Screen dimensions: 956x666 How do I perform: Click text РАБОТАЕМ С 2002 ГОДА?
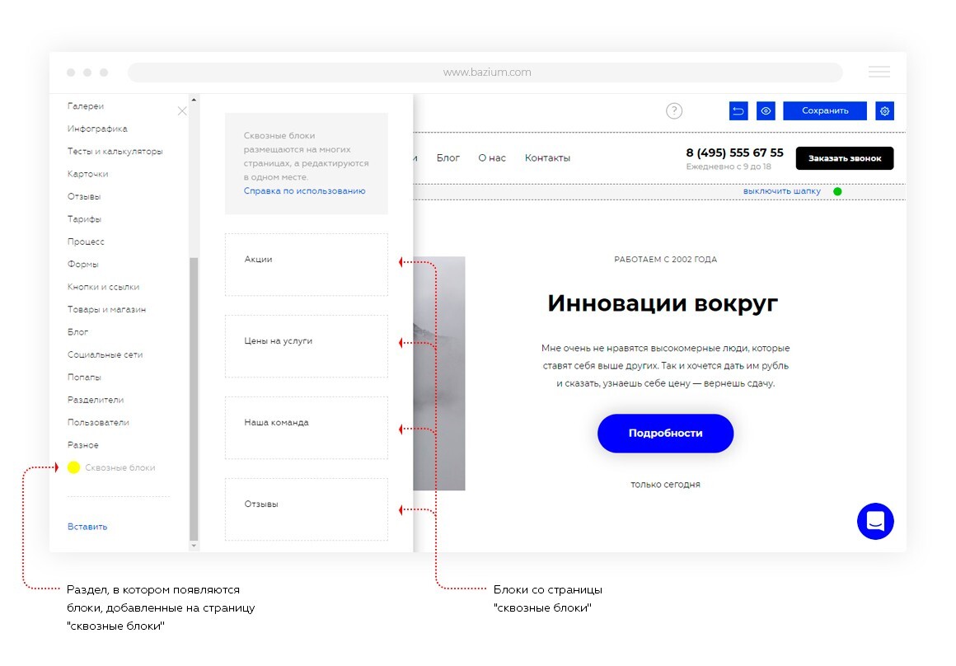(x=665, y=259)
